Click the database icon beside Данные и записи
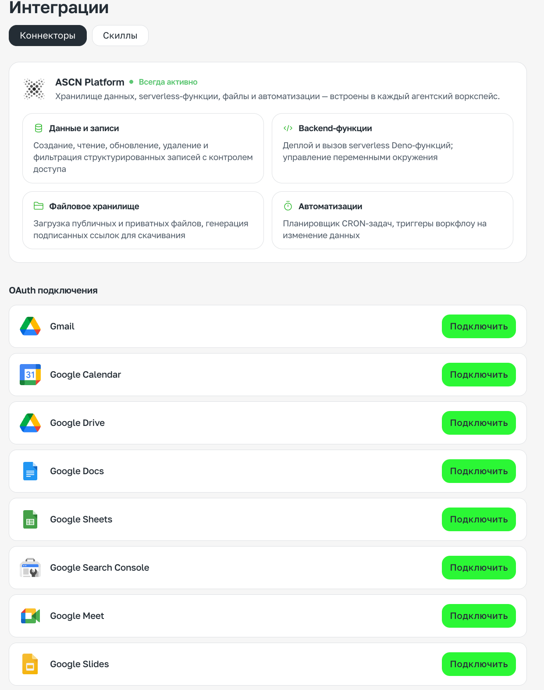544x690 pixels. point(39,128)
